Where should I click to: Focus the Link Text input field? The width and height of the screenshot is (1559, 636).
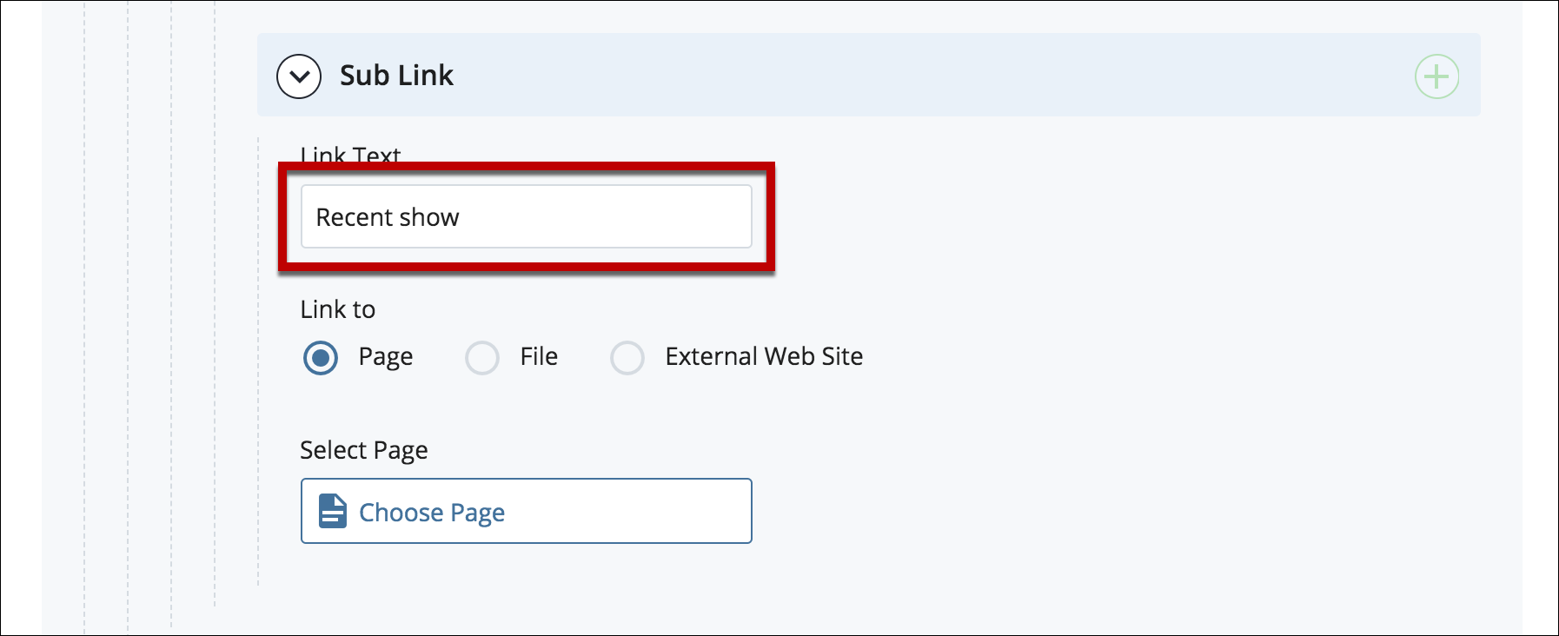(x=526, y=216)
